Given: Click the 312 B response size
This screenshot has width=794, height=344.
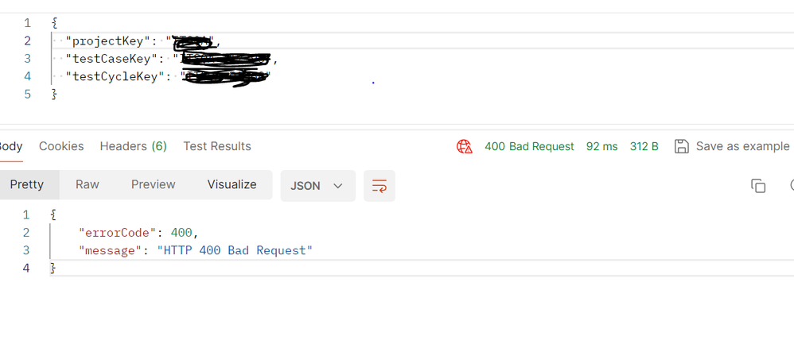Looking at the screenshot, I should (x=644, y=147).
